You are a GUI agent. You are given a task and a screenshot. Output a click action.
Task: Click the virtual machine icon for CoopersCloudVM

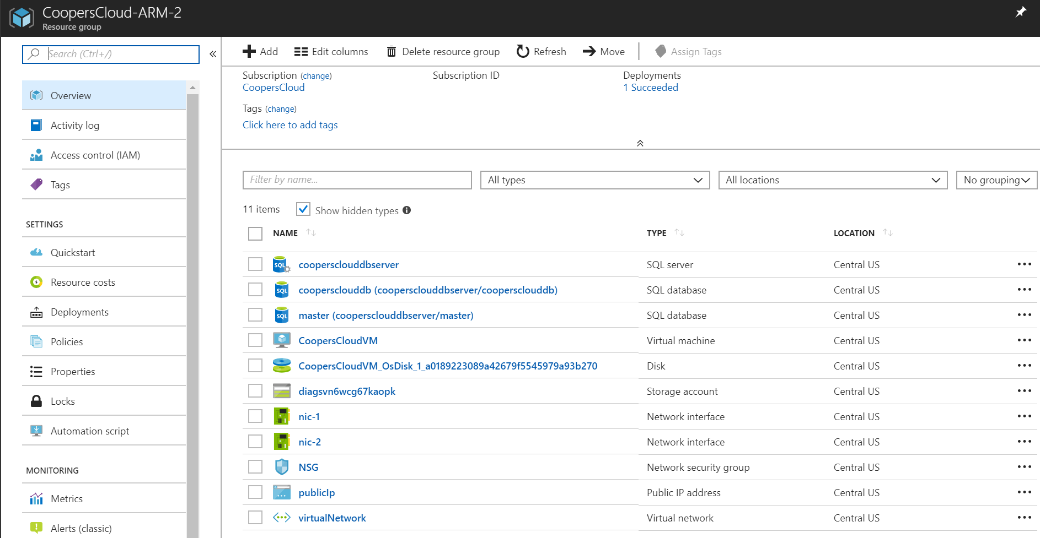(x=282, y=340)
